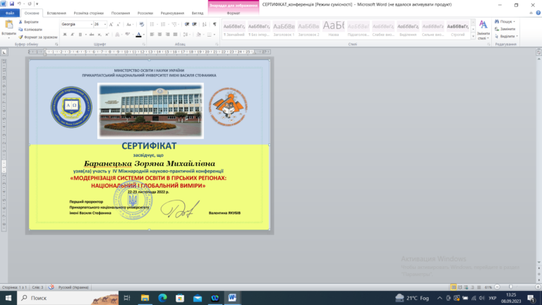The image size is (542, 305).
Task: Toggle underline formatting button
Action: [80, 35]
